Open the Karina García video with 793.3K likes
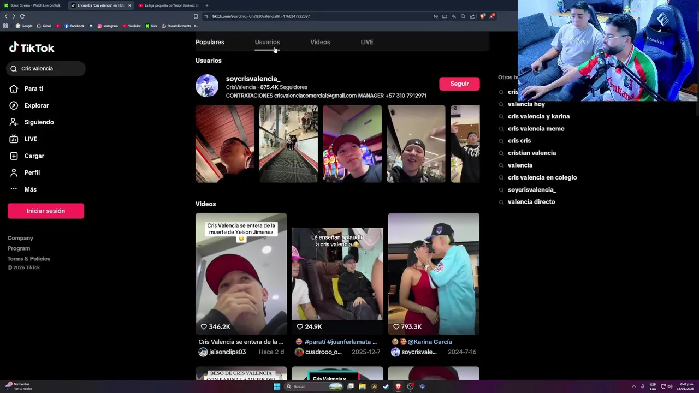This screenshot has height=393, width=699. click(434, 273)
